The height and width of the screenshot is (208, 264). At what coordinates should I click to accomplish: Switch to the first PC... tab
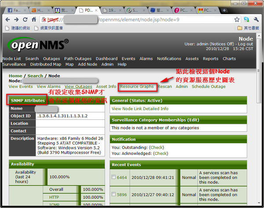click(x=183, y=10)
